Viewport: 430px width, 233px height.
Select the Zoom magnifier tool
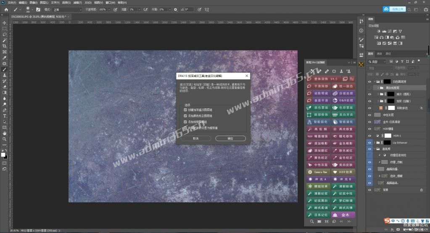(x=4, y=139)
